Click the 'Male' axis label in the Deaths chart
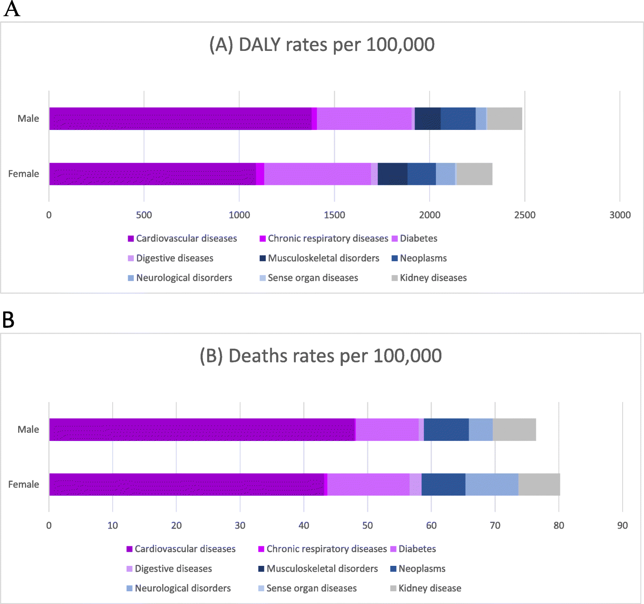This screenshot has width=644, height=604. pyautogui.click(x=28, y=430)
